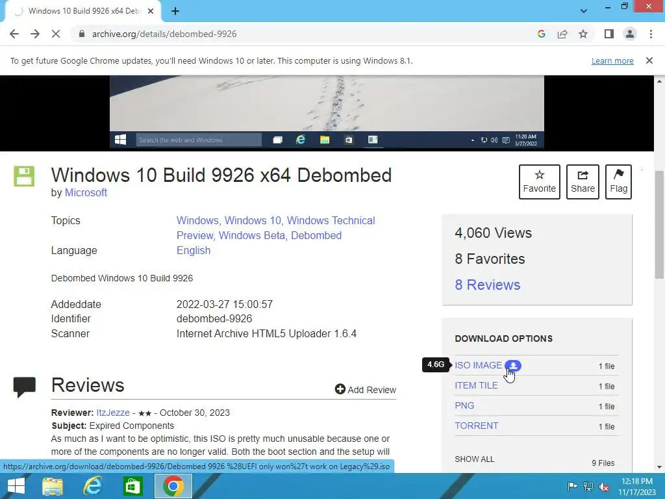Click the Windows 10 screenshot preview image
Image resolution: width=665 pixels, height=499 pixels.
(327, 112)
